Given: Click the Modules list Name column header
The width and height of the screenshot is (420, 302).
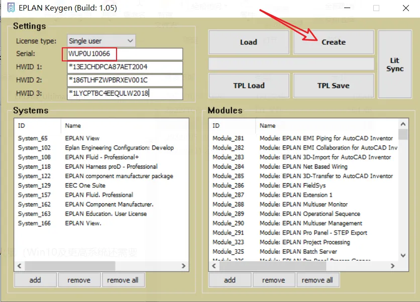Looking at the screenshot, I should (x=327, y=126).
